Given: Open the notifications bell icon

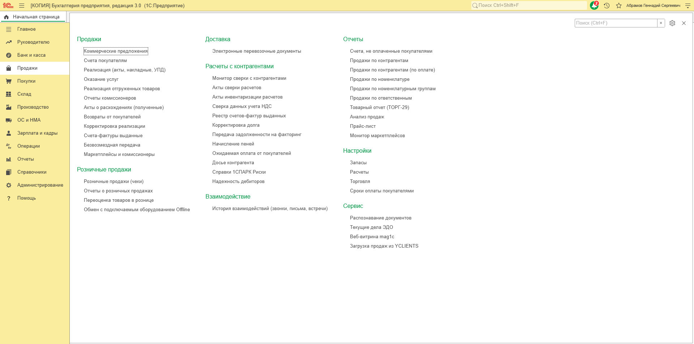Looking at the screenshot, I should [x=594, y=5].
